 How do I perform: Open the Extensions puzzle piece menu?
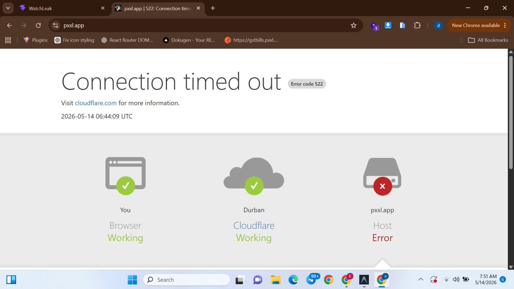[417, 26]
